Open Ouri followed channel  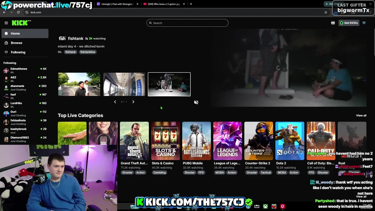point(25,113)
